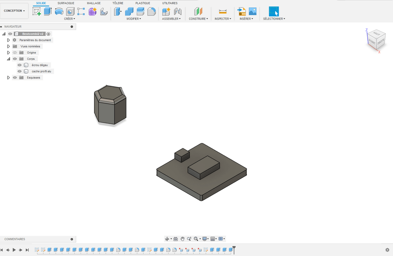
Task: Expand the Esquisses folder
Action: (8, 77)
